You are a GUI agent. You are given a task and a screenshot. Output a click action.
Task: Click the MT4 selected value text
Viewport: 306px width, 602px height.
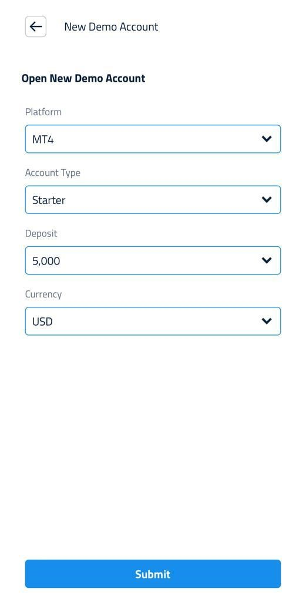(x=43, y=139)
